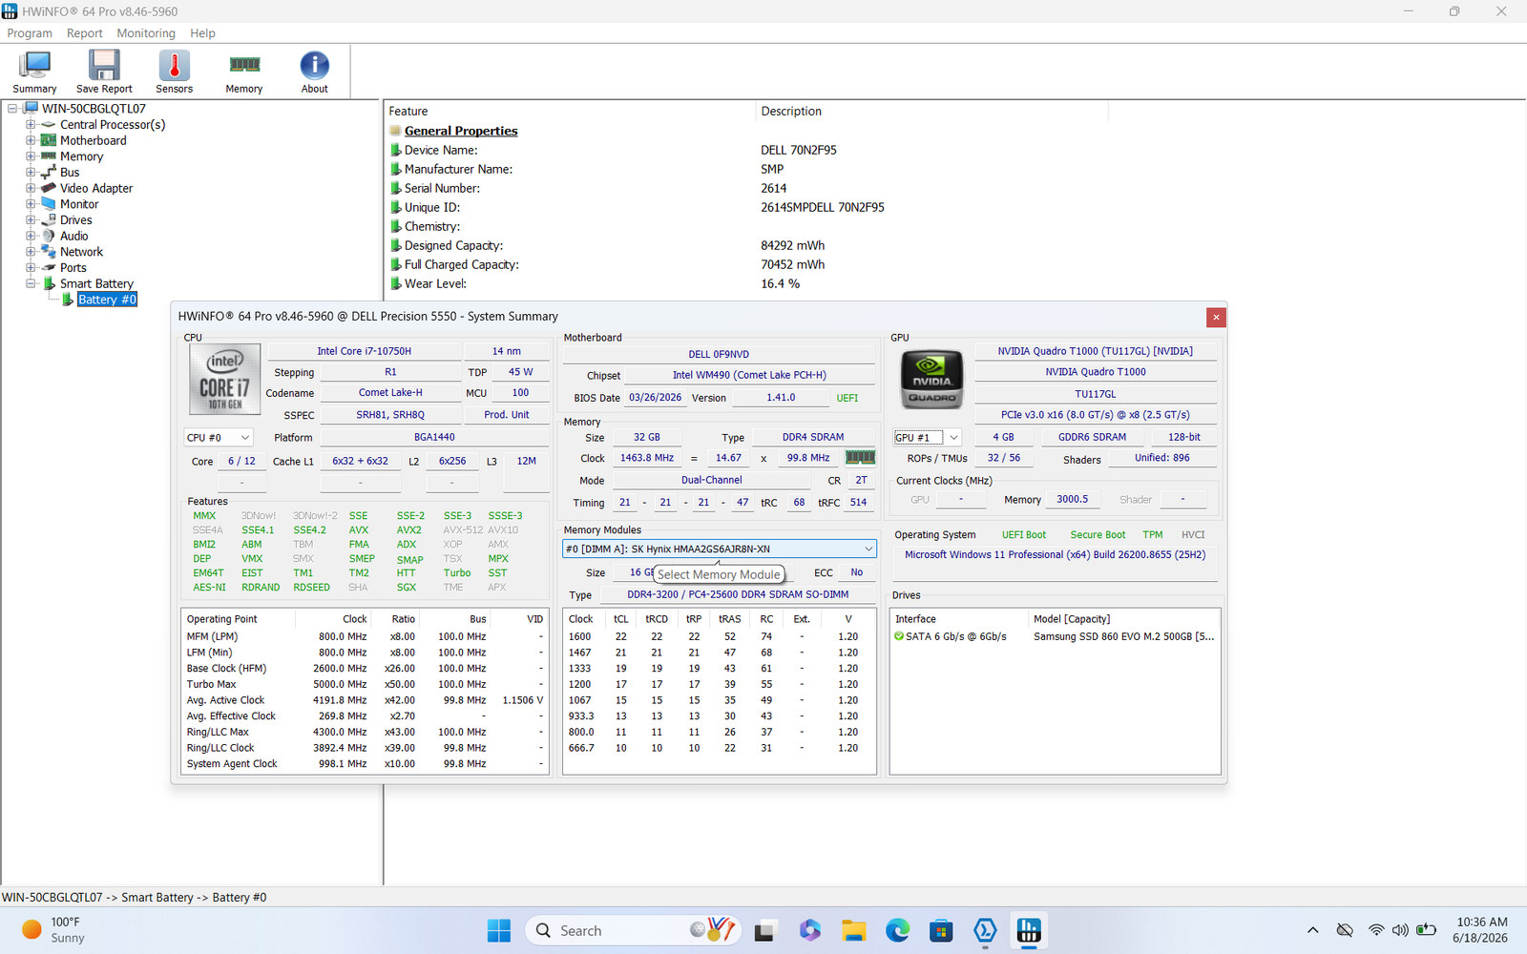Click the volume icon in system tray
This screenshot has height=954, width=1527.
tap(1400, 930)
